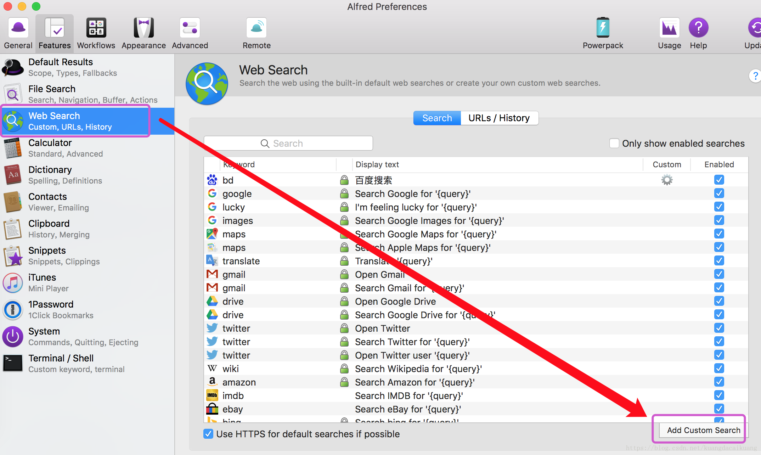
Task: Select the Open Google Drive row
Action: (476, 301)
